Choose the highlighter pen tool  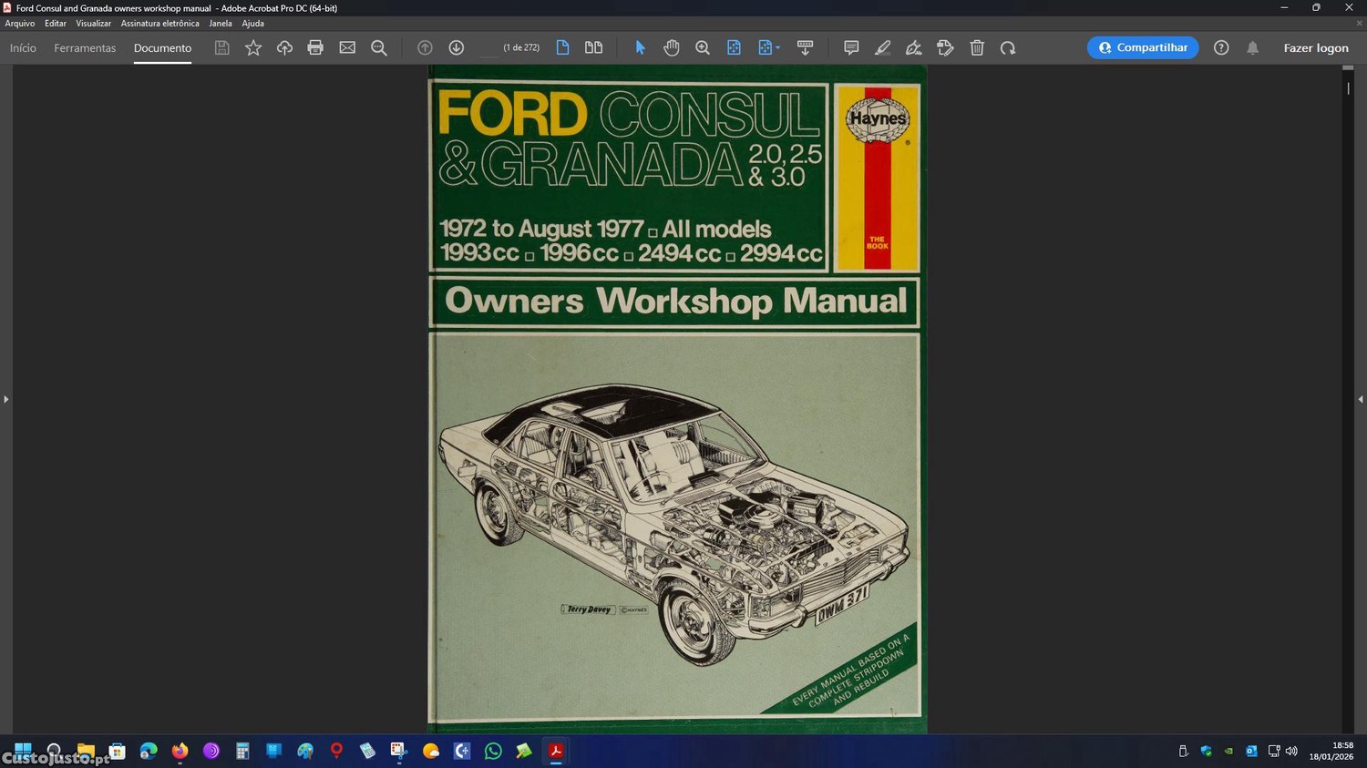pos(882,47)
